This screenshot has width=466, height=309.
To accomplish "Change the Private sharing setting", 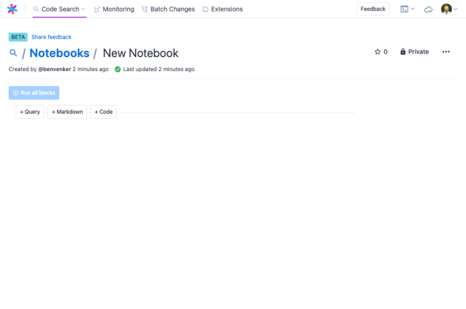I will pyautogui.click(x=415, y=52).
